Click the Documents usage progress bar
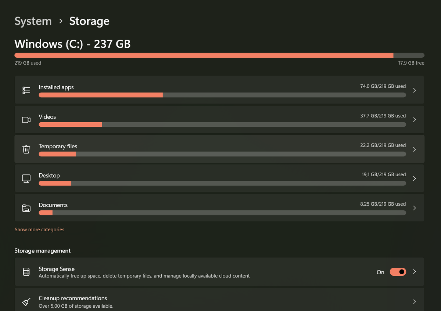The width and height of the screenshot is (441, 311). coord(222,213)
